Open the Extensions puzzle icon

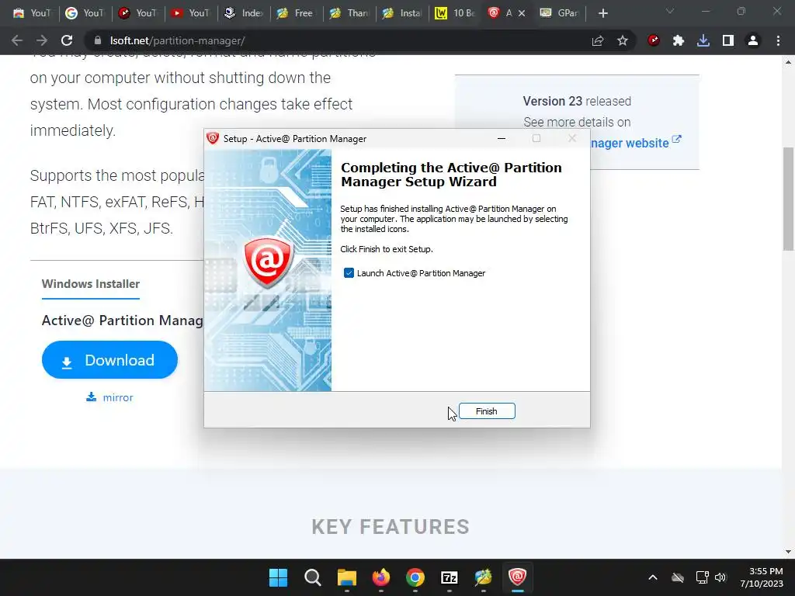[x=679, y=40]
